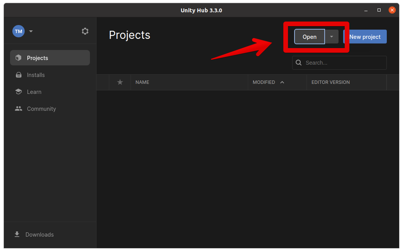
Task: Click the Open project button
Action: tap(310, 37)
